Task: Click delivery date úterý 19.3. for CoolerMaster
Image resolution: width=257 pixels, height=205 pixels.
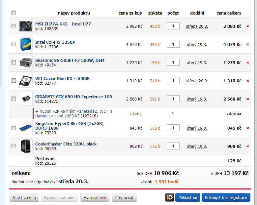Action: pos(197,146)
